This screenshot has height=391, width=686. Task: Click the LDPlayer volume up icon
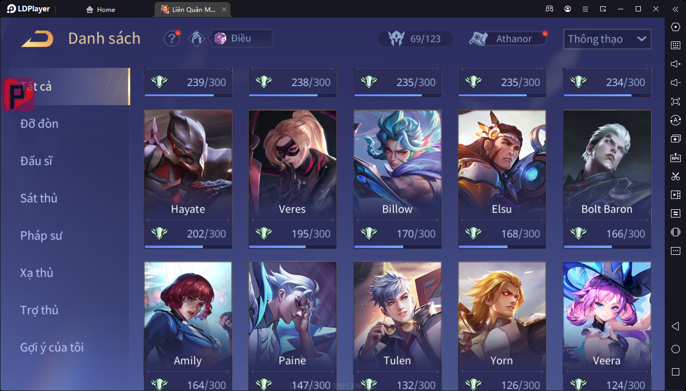(x=675, y=64)
